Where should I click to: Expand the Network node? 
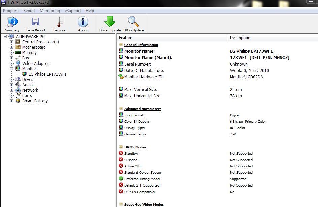click(x=11, y=90)
